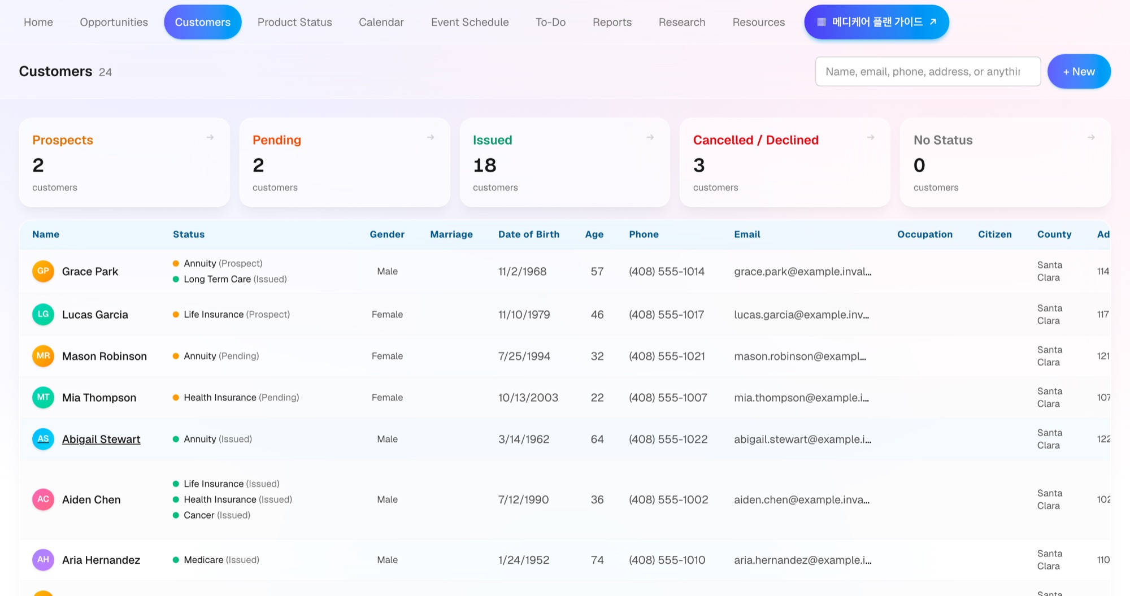Click Mia Thompson's Health Insurance (Pending) status
Screen dimensions: 1130x596
click(x=236, y=398)
